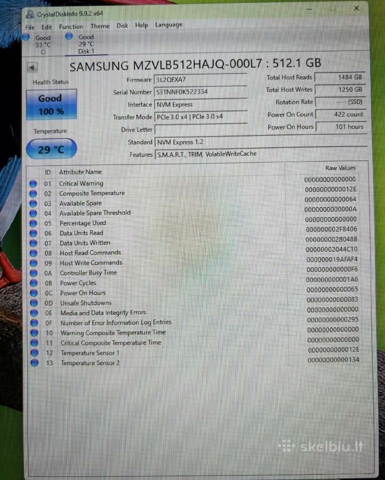Click the Total Host Writes value 1250 GB
This screenshot has width=385, height=480.
click(x=340, y=90)
